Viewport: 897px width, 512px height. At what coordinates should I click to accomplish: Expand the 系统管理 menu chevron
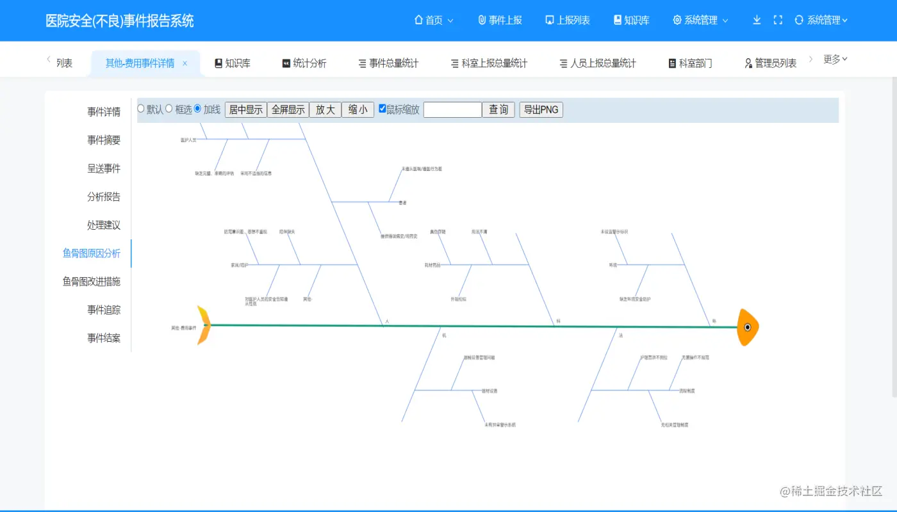pos(725,20)
